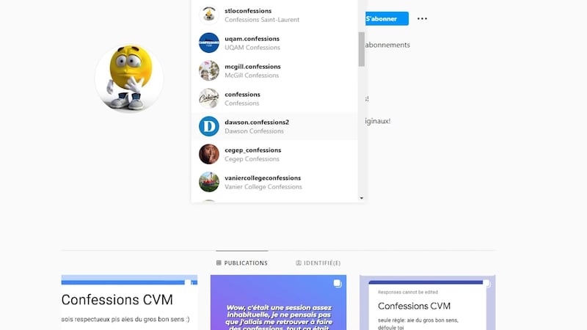Click the mcgill.confessions avatar
The width and height of the screenshot is (587, 330).
209,70
